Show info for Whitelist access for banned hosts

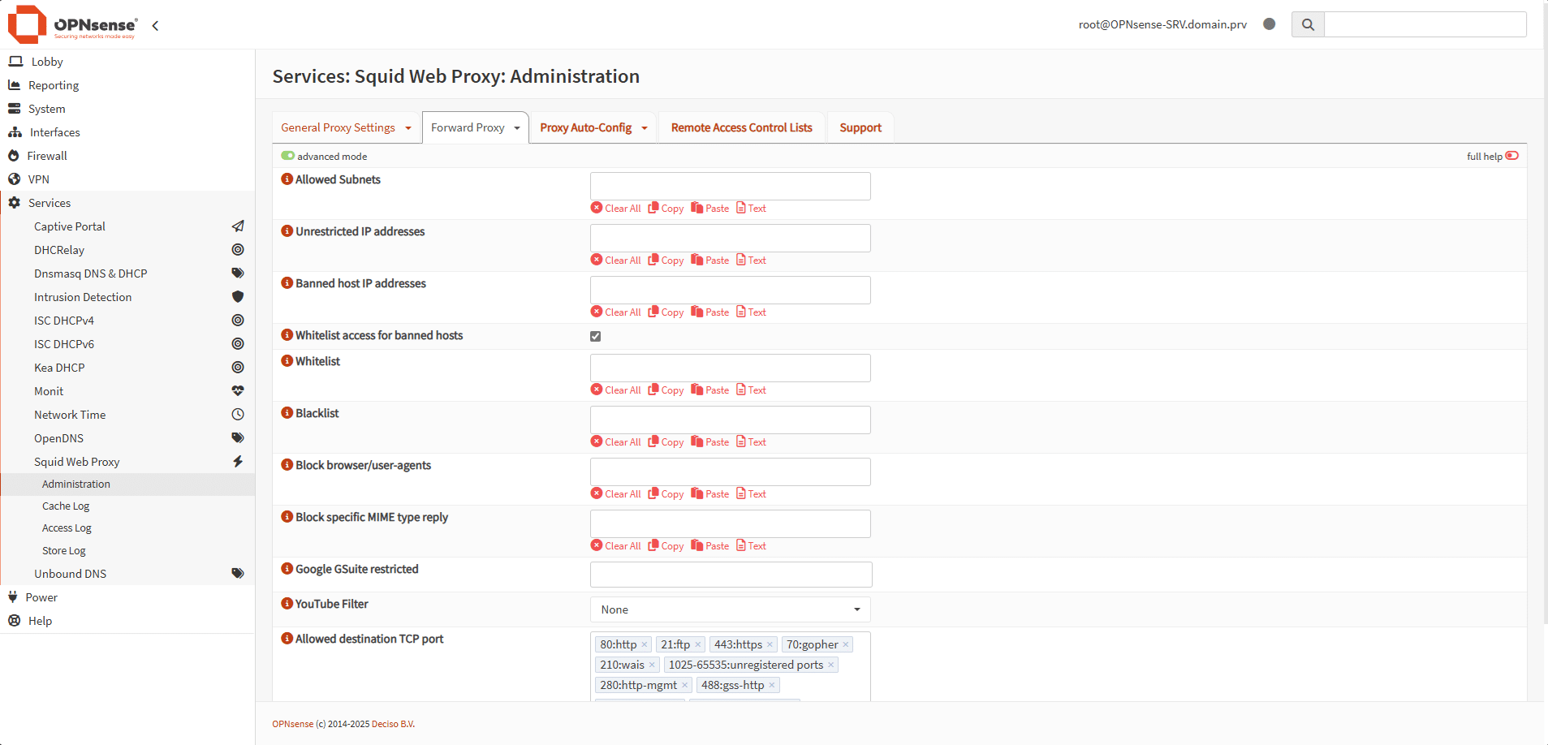tap(287, 335)
